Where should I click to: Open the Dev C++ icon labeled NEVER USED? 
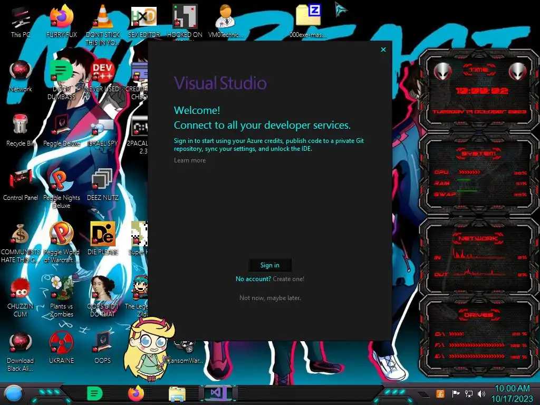(x=103, y=76)
